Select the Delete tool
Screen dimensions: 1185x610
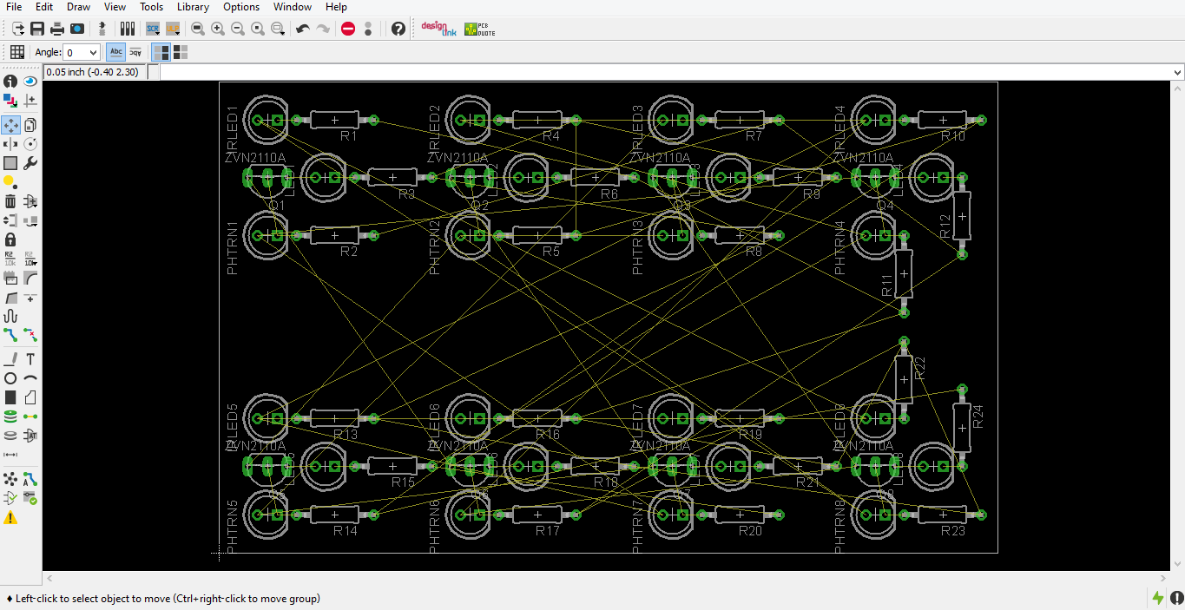tap(10, 200)
